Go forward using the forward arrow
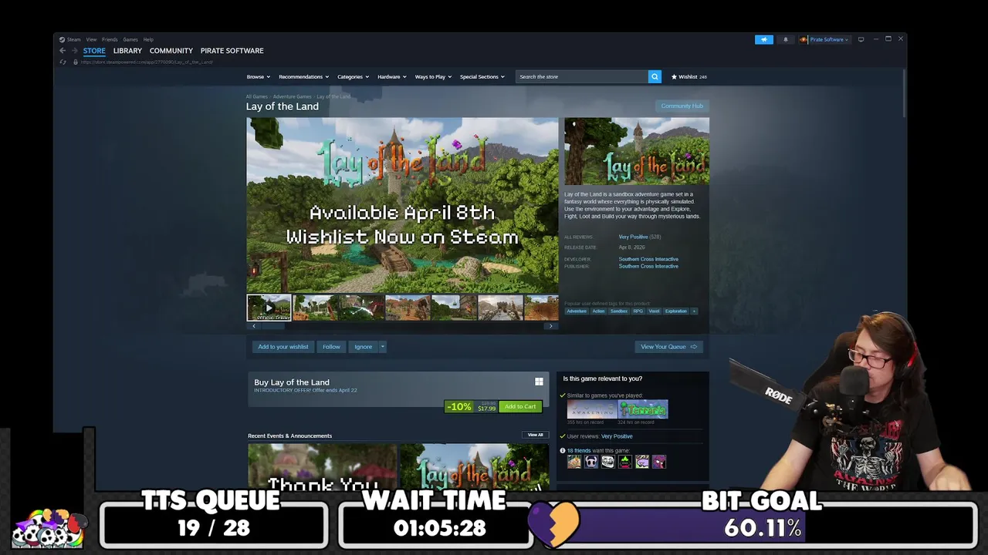Image resolution: width=988 pixels, height=555 pixels. click(x=75, y=51)
